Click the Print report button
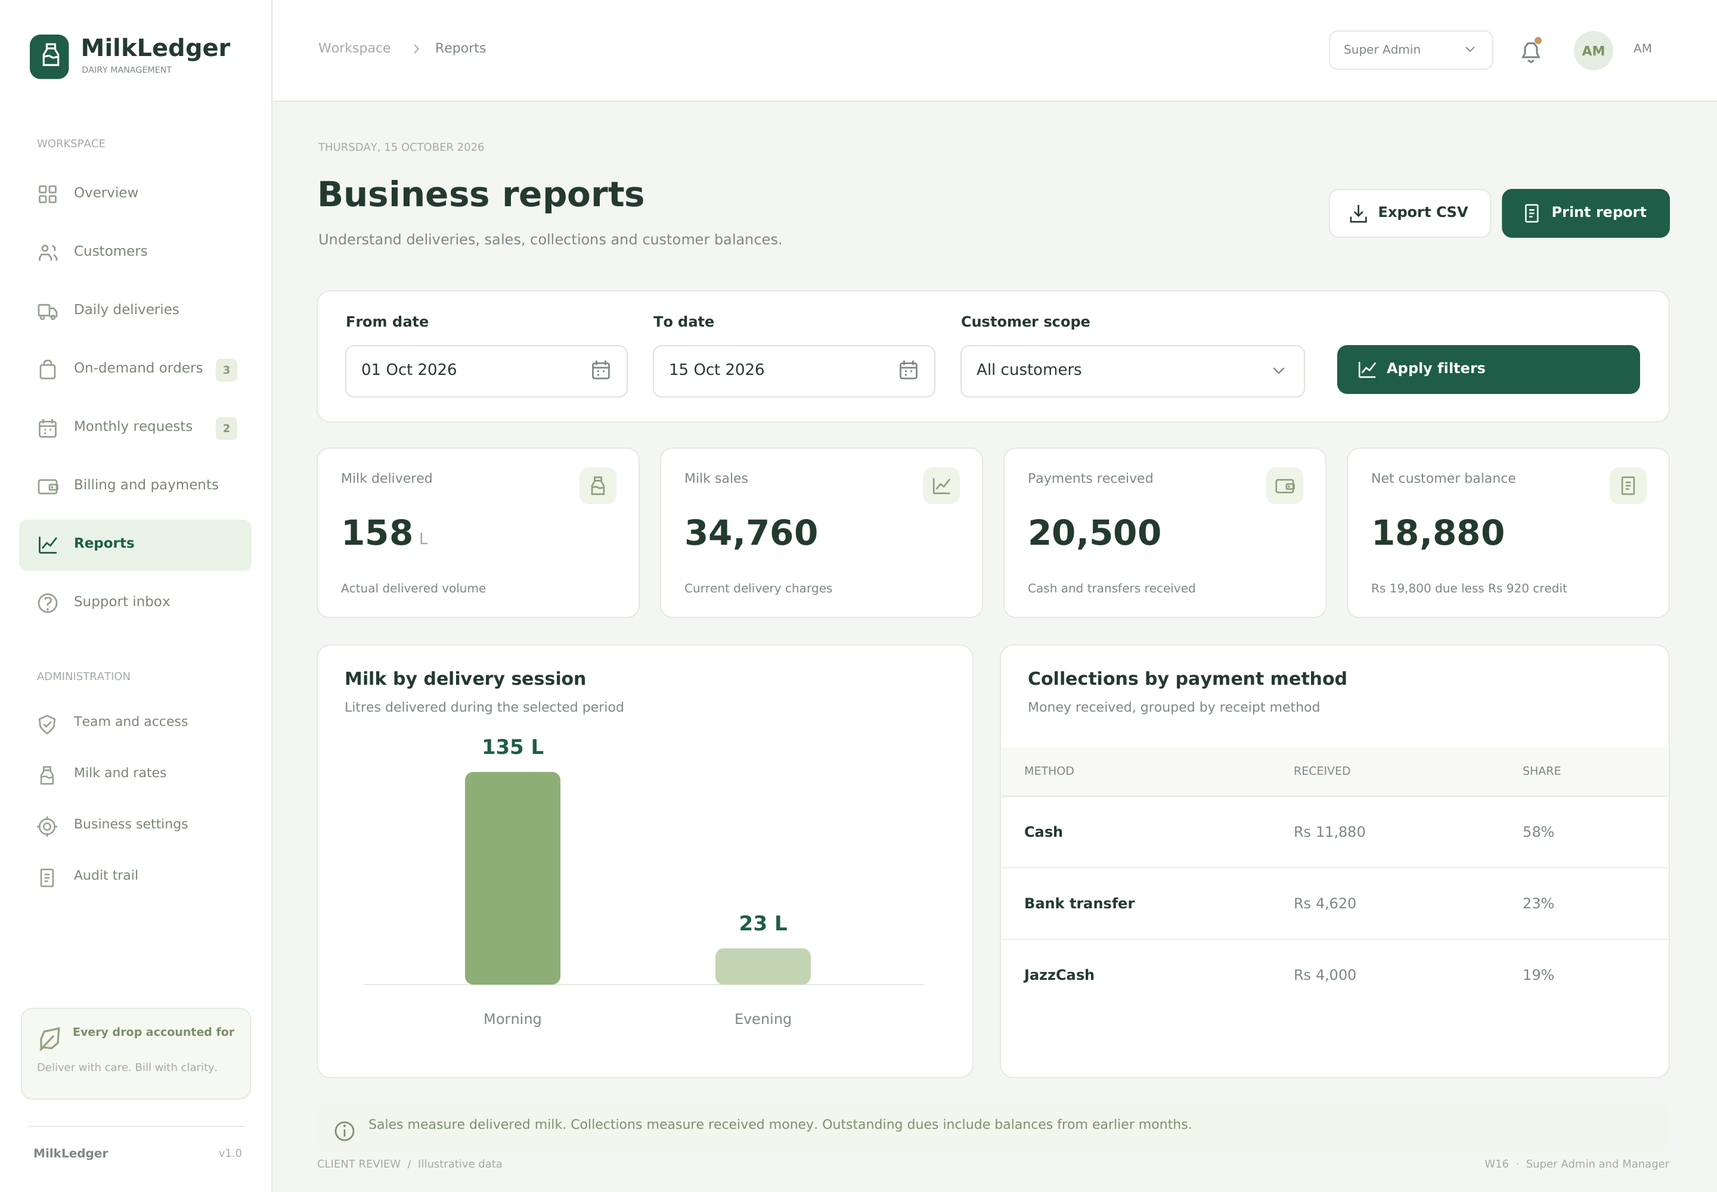The image size is (1717, 1192). 1585,213
